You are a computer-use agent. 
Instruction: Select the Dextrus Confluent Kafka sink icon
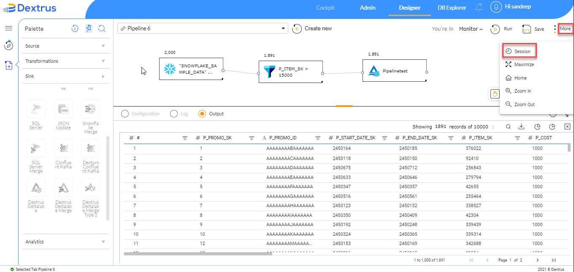(x=90, y=148)
